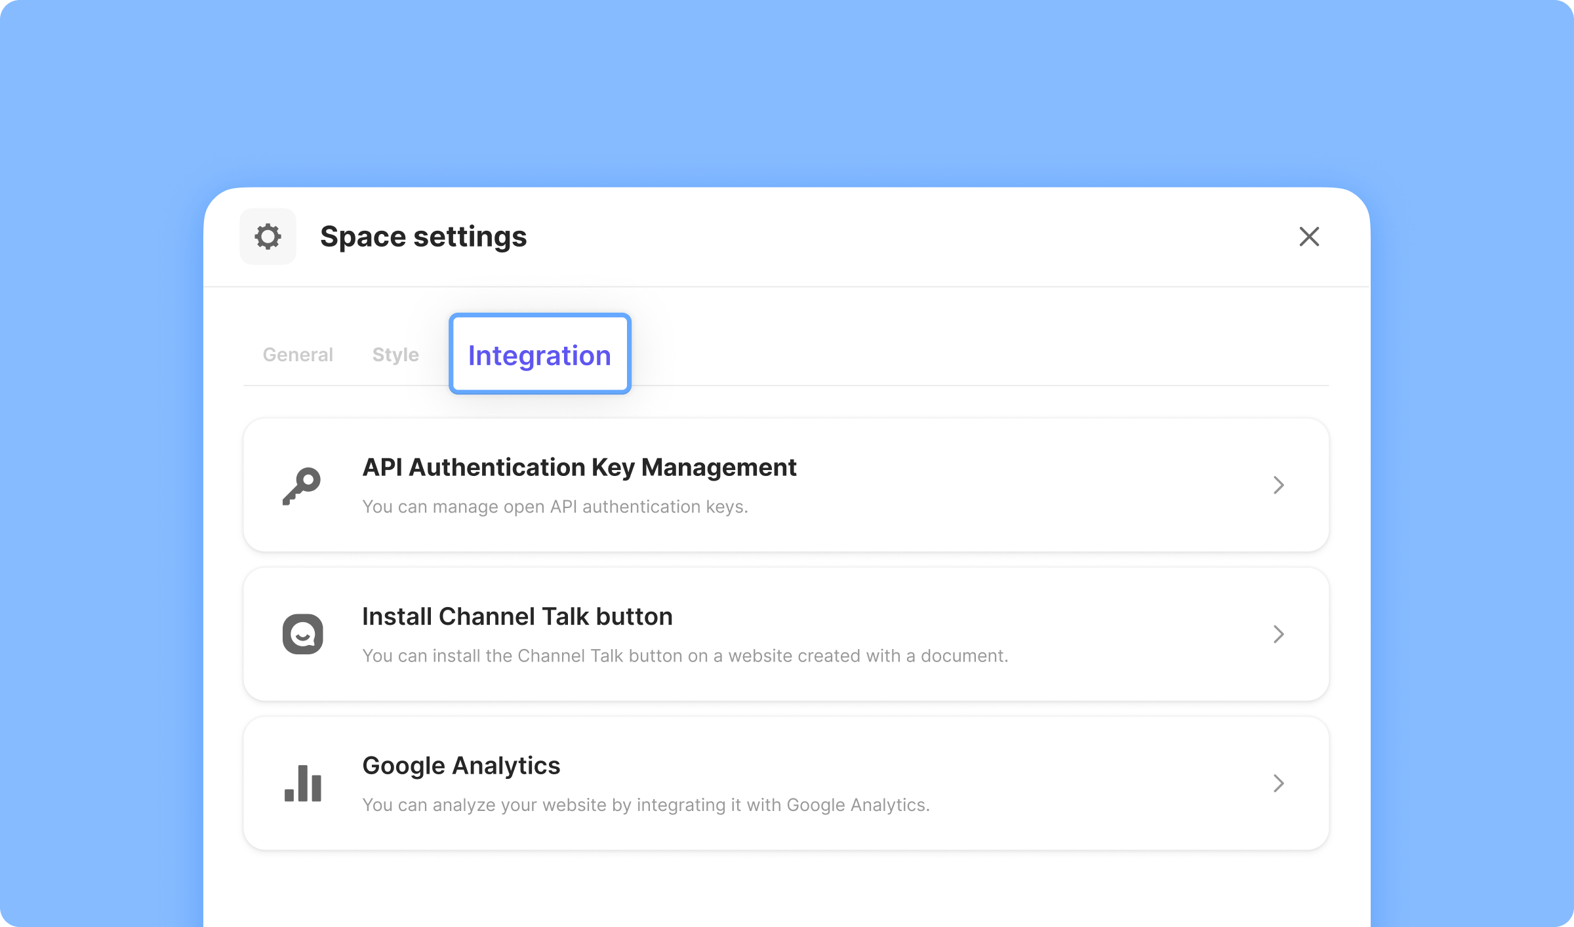
Task: Click the gear icon beside Space settings
Action: [268, 237]
